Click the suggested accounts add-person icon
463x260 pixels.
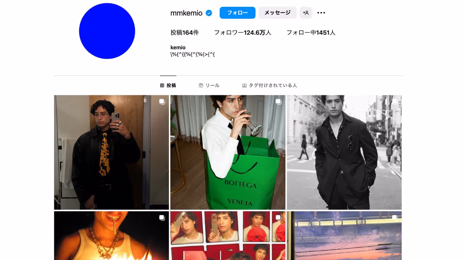coord(306,13)
